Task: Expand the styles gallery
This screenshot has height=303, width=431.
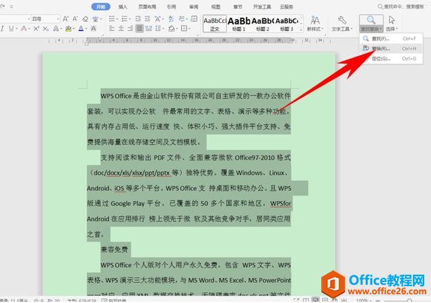Action: [301, 29]
